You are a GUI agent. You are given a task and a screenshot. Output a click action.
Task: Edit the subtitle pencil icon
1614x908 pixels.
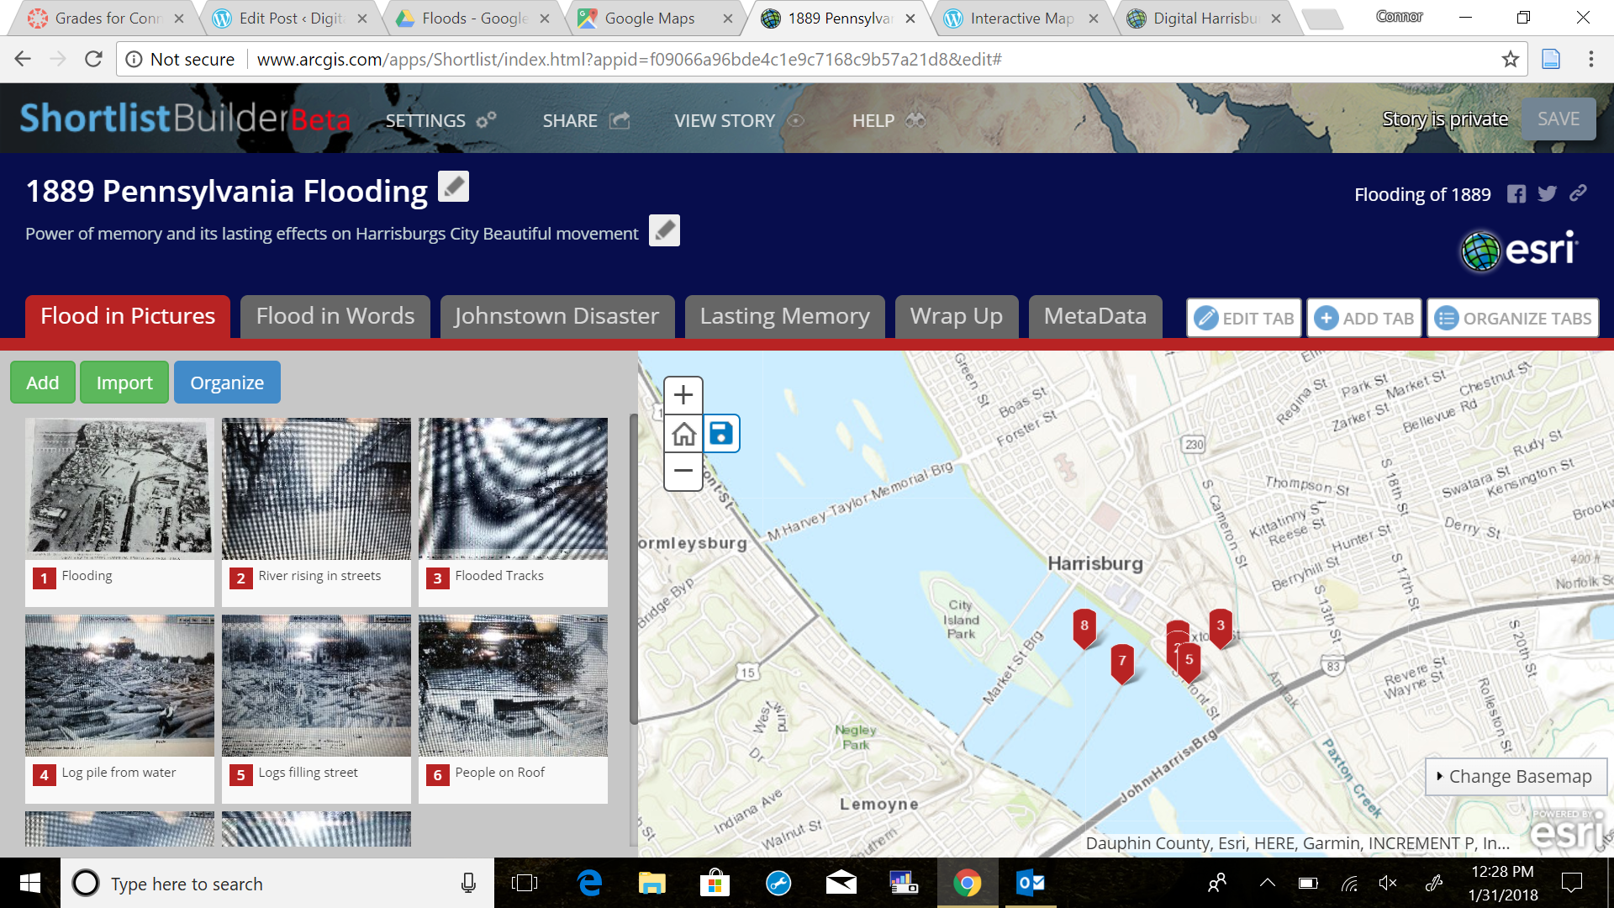(x=664, y=230)
